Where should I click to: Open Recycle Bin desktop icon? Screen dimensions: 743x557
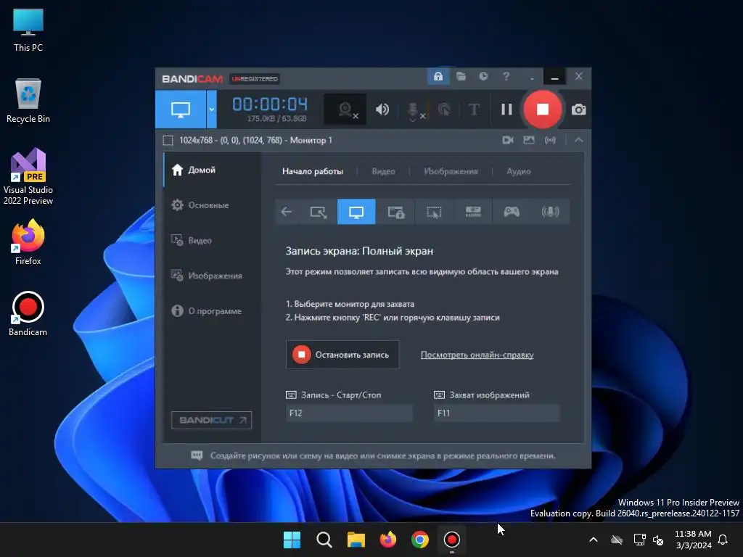(x=28, y=100)
